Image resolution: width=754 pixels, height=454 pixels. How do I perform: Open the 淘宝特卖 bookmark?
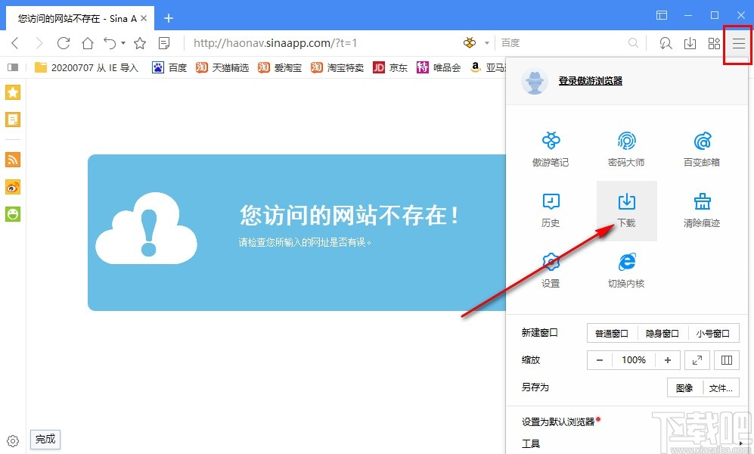(x=337, y=67)
